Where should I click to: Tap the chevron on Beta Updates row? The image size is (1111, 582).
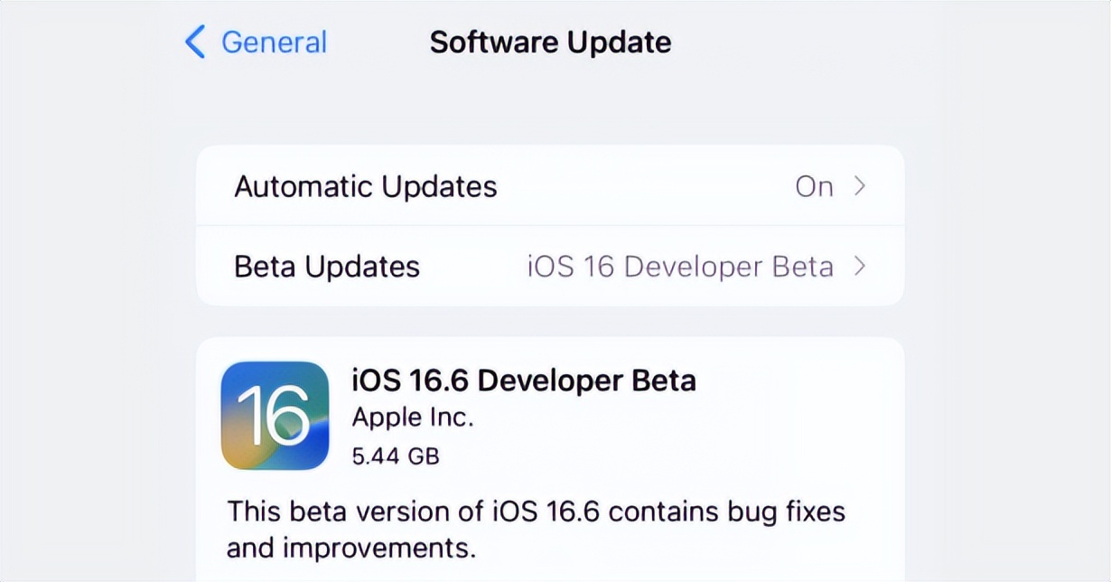coord(864,267)
